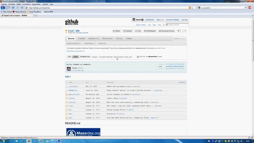
Task: Click the Massidea.org logo image
Action: click(83, 132)
